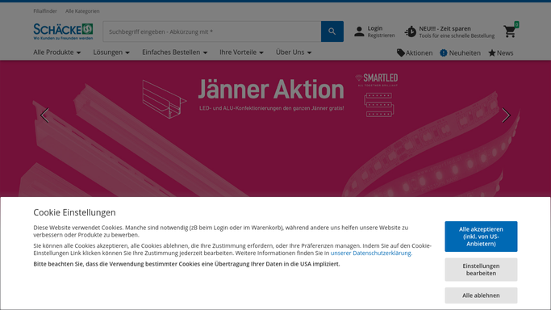Focus the Suchbegriff eingeben search field
The image size is (551, 310).
coord(212,31)
